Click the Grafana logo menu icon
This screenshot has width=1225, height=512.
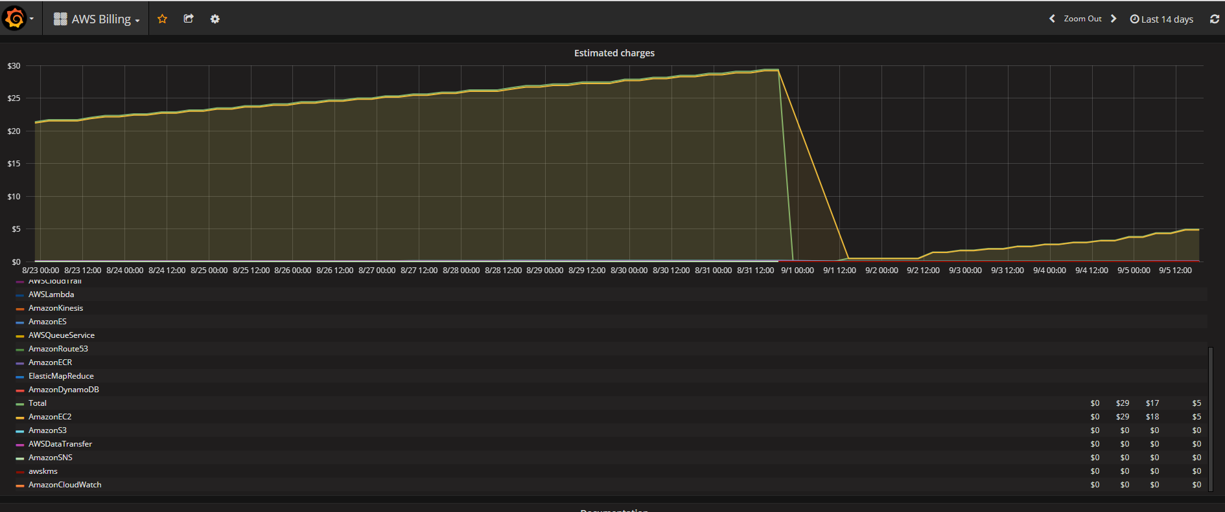point(14,19)
